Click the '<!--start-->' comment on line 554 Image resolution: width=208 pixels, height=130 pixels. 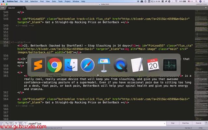tap(20, 42)
